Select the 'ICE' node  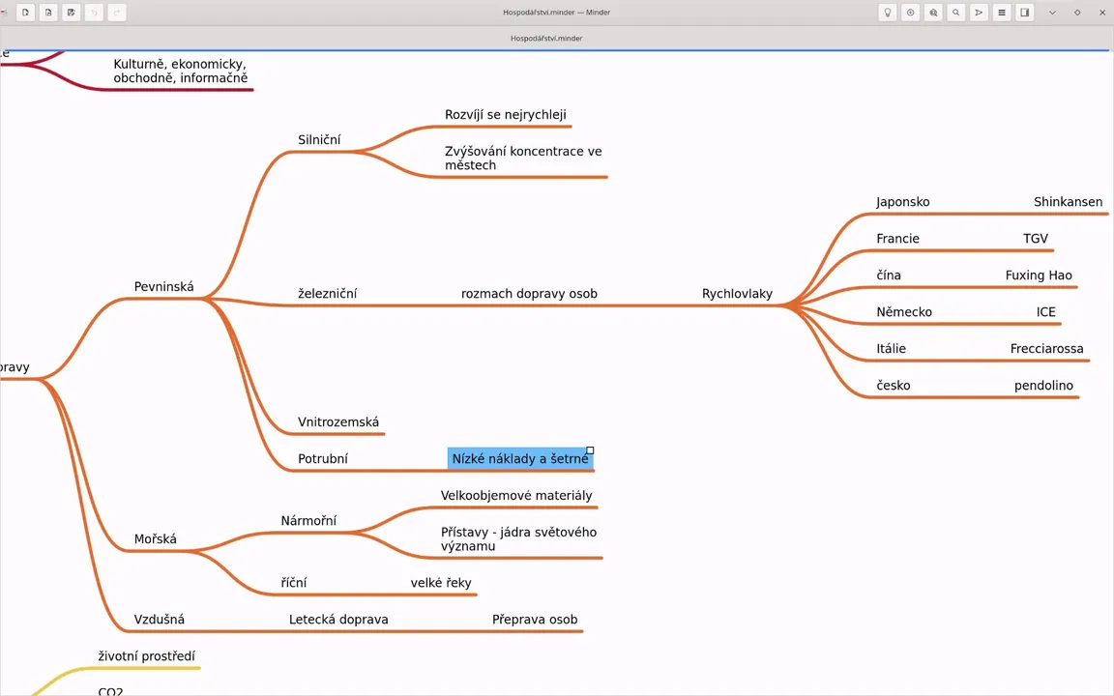(x=1045, y=312)
